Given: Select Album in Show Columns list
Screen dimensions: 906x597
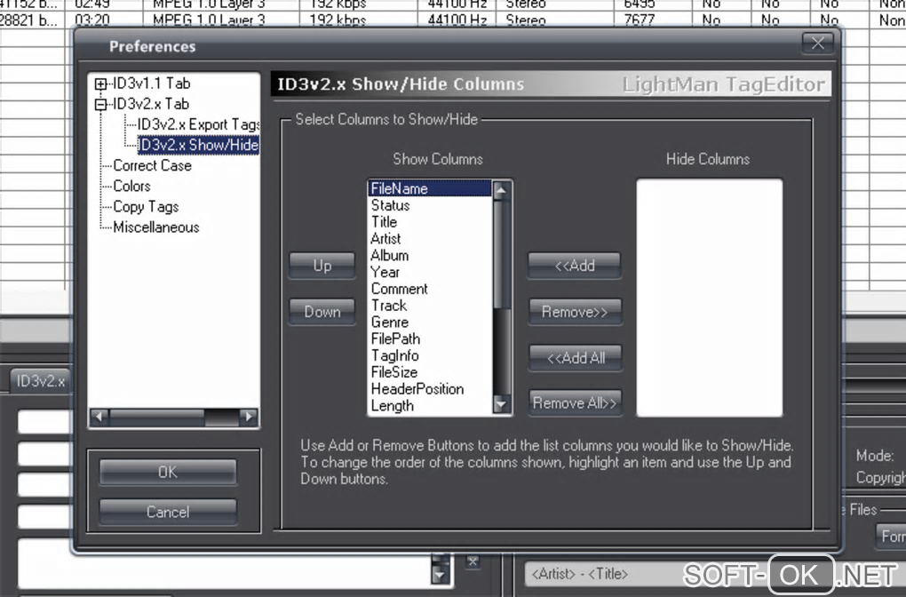Looking at the screenshot, I should [x=429, y=256].
